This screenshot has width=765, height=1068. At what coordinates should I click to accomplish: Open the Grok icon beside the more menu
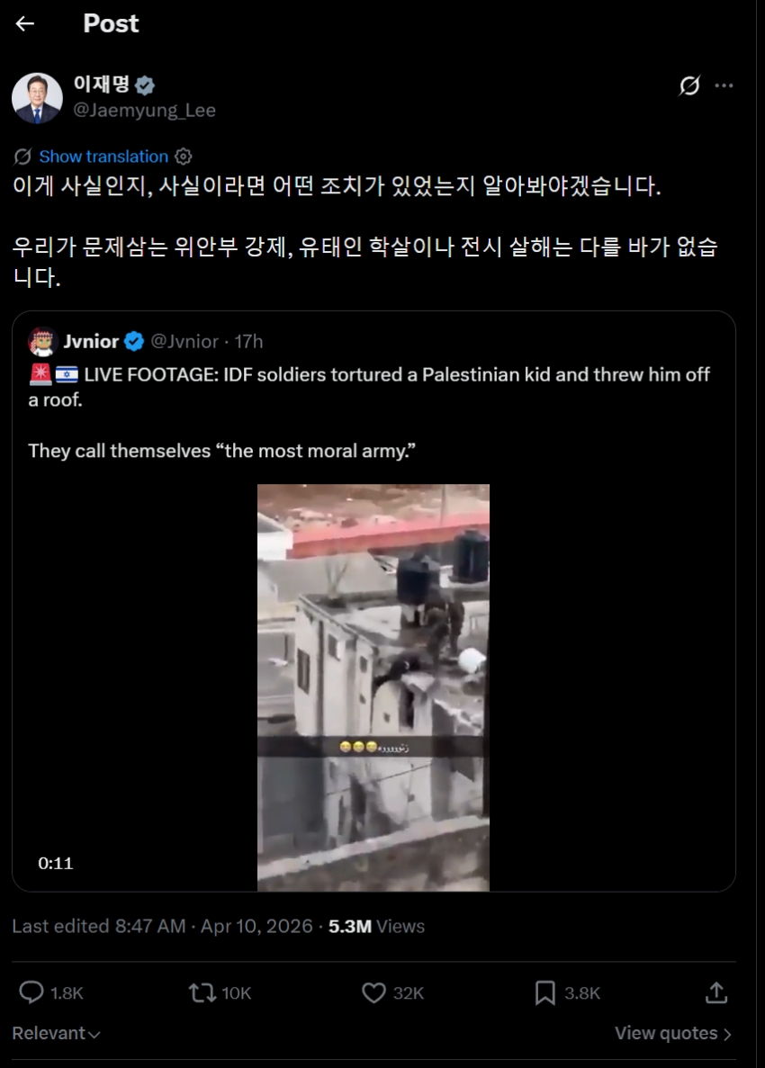[689, 85]
